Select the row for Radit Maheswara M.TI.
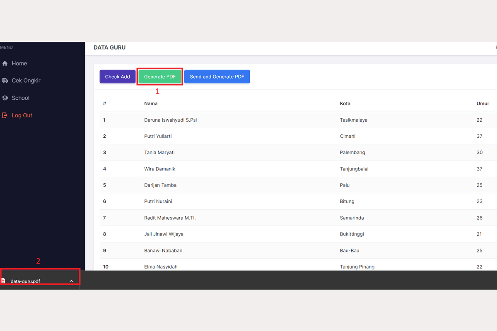497x331 pixels. point(170,218)
